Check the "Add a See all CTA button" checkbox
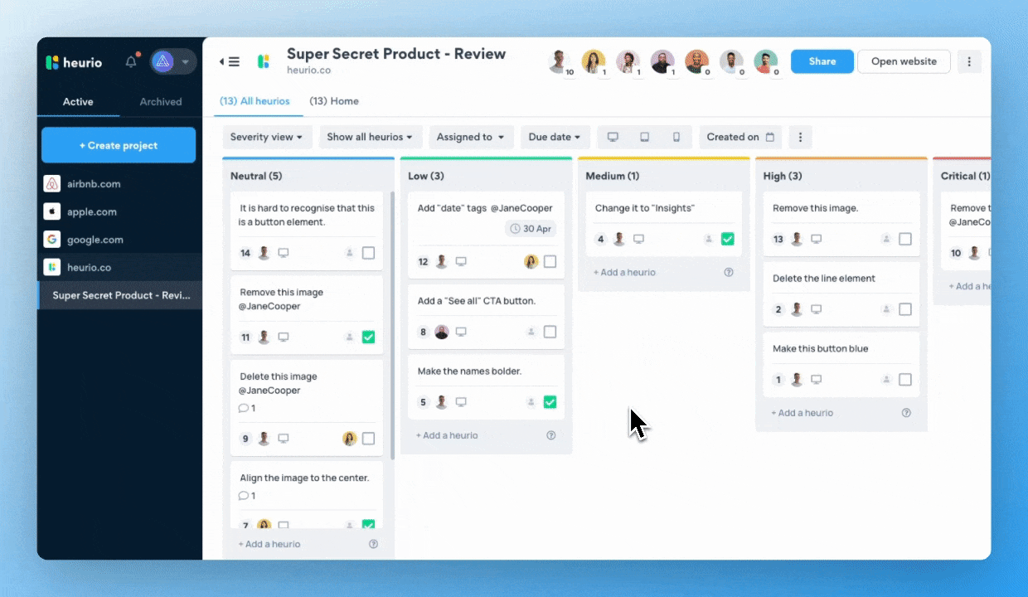This screenshot has width=1028, height=597. 550,332
